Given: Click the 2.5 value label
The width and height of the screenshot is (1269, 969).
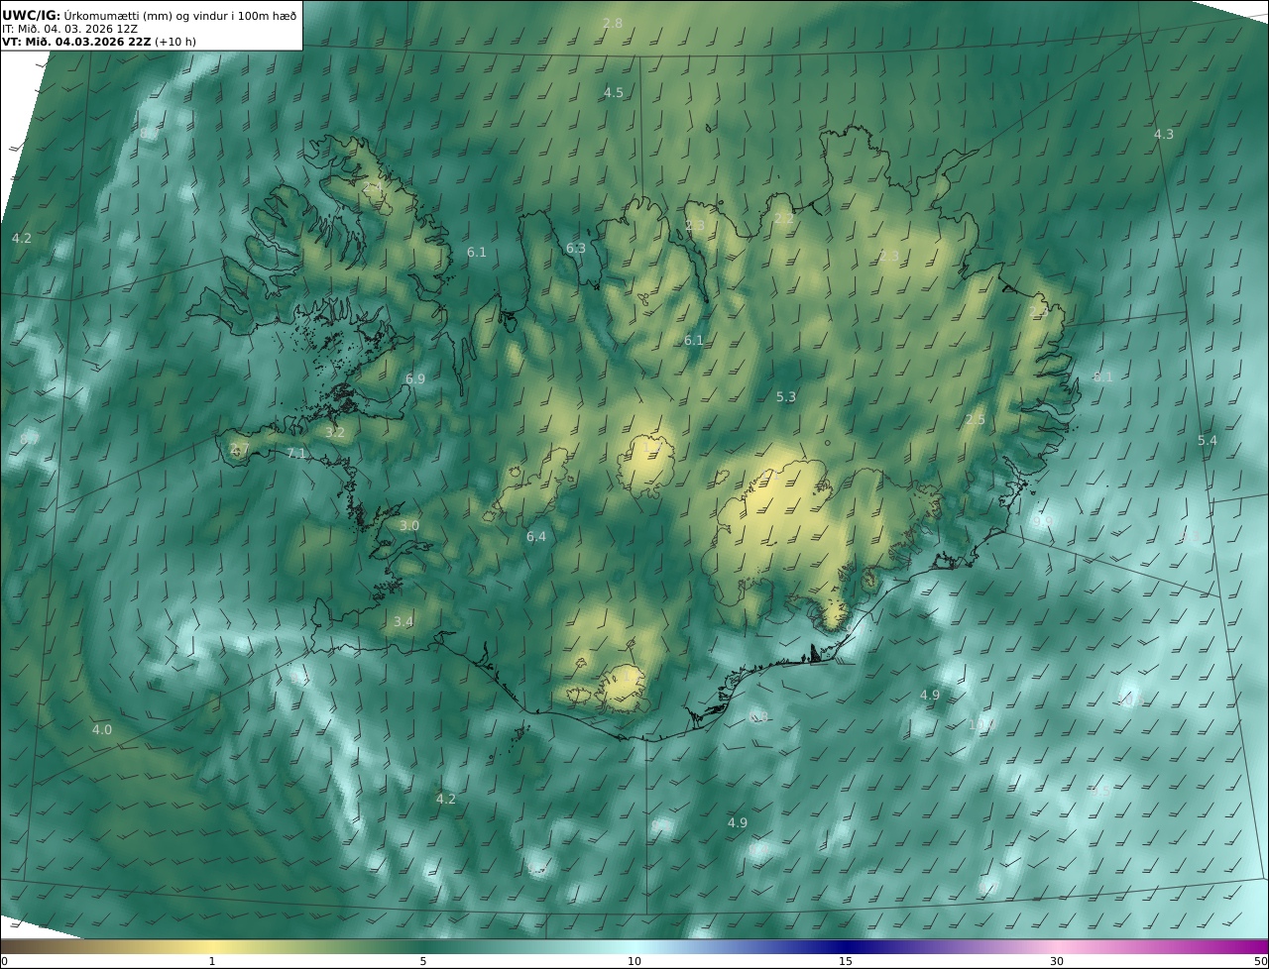Looking at the screenshot, I should pos(976,419).
